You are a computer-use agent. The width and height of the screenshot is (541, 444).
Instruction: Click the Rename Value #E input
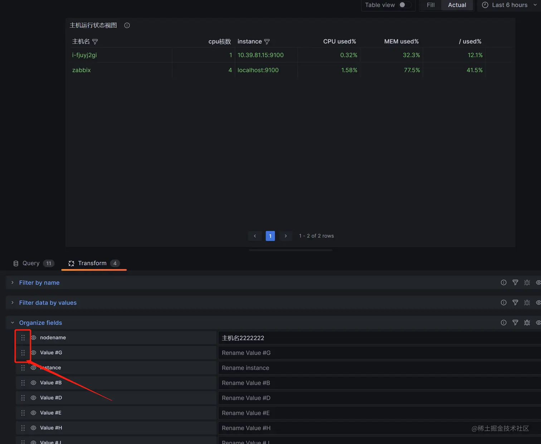tap(380, 413)
